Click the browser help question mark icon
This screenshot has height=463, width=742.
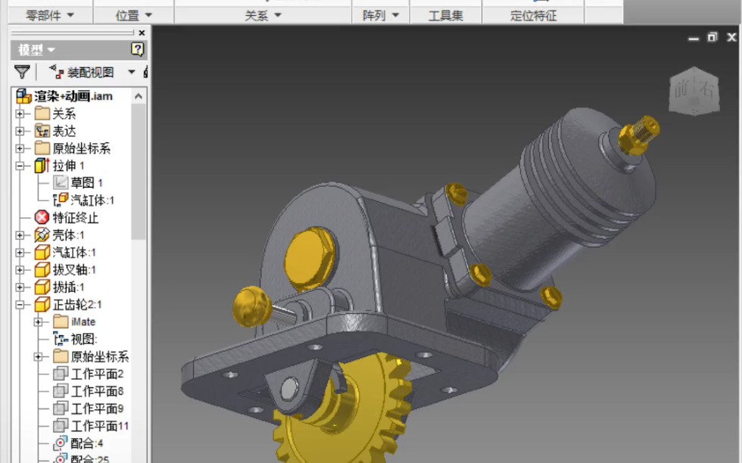click(x=137, y=49)
